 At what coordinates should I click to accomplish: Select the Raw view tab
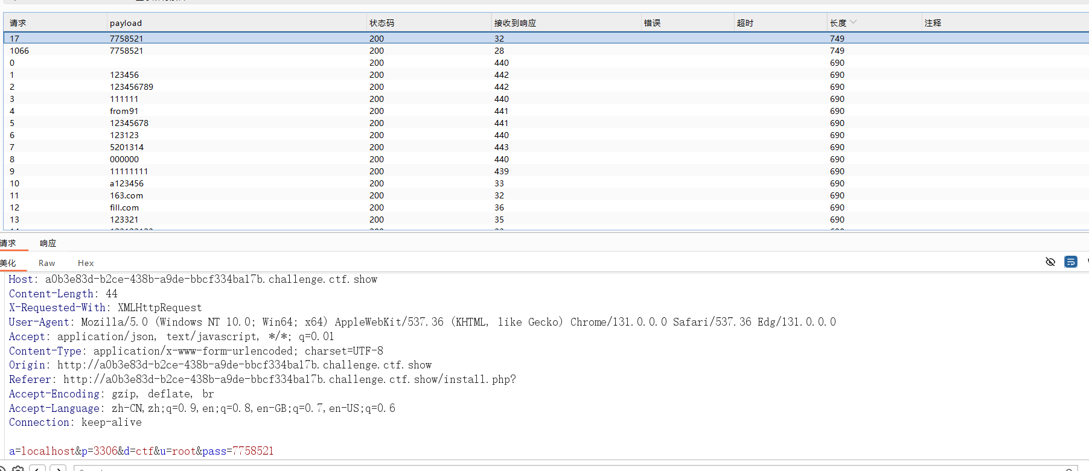pyautogui.click(x=46, y=263)
